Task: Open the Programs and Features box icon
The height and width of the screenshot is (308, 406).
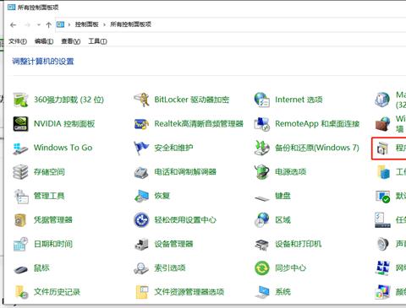Action: coord(382,149)
